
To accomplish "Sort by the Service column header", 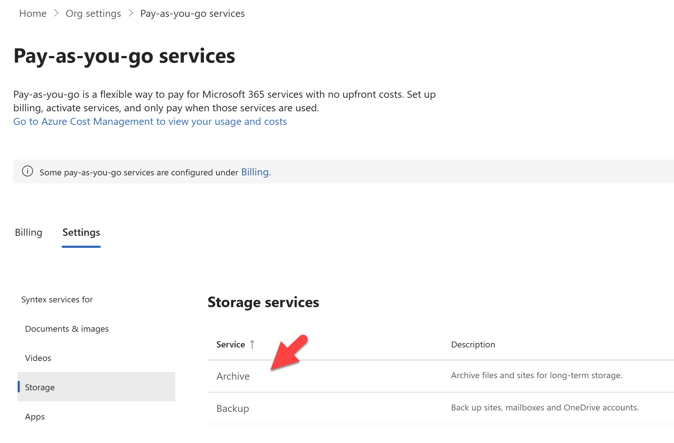I will click(x=231, y=345).
